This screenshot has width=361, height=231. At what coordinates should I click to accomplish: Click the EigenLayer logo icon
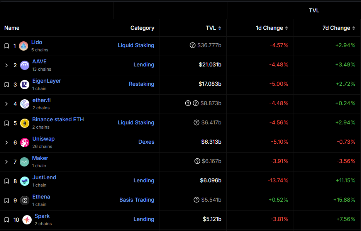coord(25,85)
